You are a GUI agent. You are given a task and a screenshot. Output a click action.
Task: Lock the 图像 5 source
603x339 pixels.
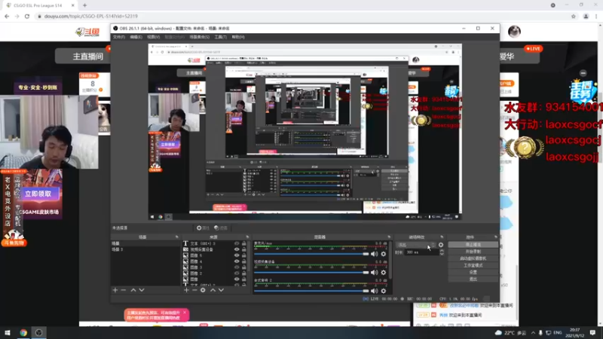(x=243, y=255)
